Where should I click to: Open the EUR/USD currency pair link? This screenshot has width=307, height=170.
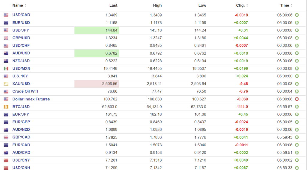(x=21, y=22)
